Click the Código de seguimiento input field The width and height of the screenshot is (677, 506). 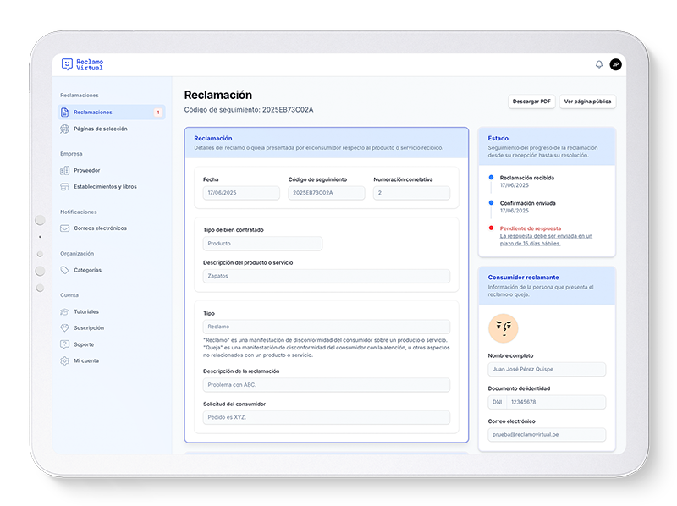326,193
